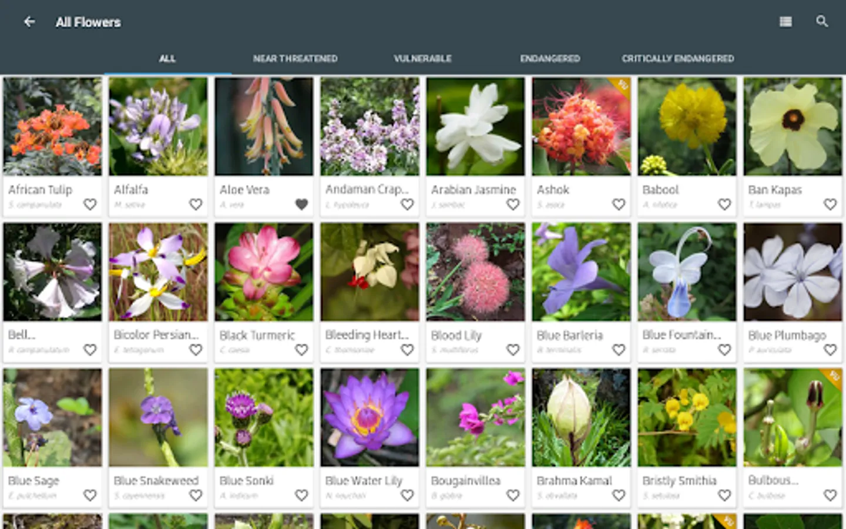Image resolution: width=846 pixels, height=529 pixels.
Task: Mark Blue Water Lily as favorite
Action: click(407, 495)
